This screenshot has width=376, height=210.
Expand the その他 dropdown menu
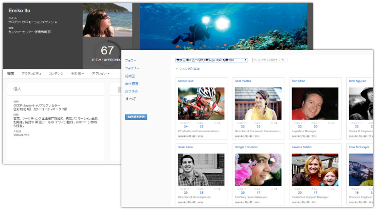click(x=77, y=74)
